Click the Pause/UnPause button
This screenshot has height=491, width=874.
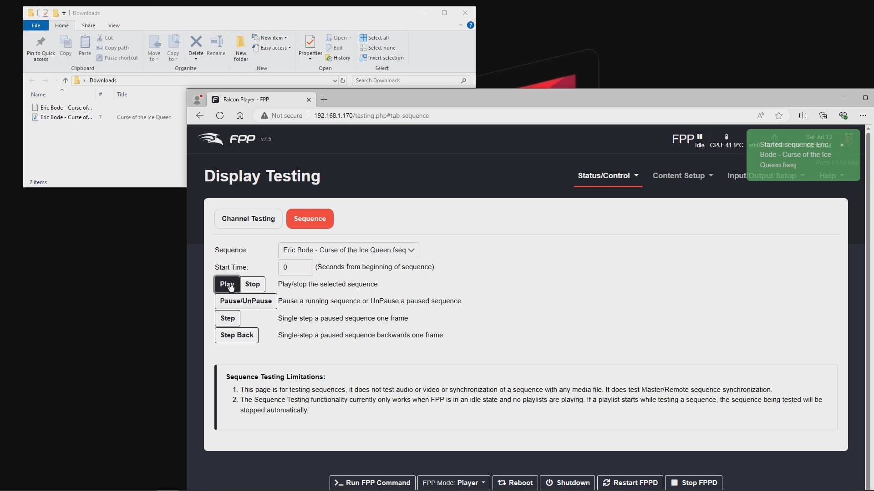coord(245,301)
